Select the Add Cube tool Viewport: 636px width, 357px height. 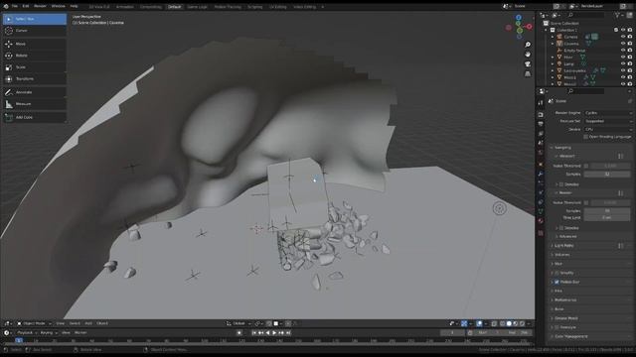point(35,117)
